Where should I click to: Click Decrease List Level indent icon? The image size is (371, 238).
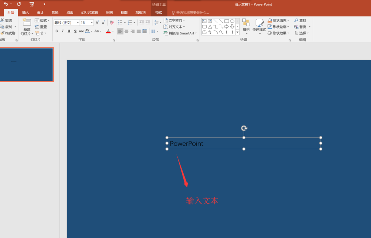[142, 23]
